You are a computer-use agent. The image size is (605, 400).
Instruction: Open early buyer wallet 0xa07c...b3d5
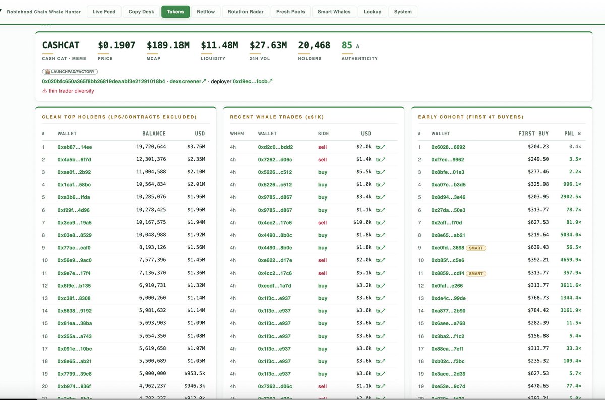coord(448,185)
